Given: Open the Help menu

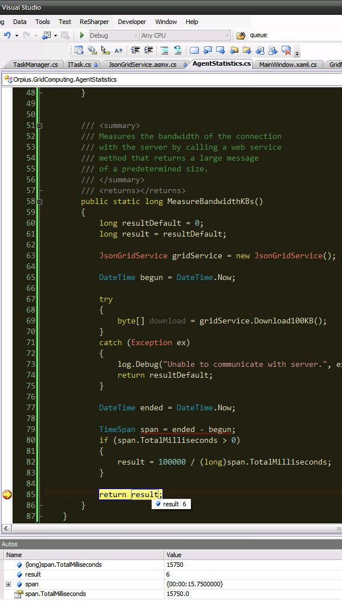Looking at the screenshot, I should [192, 22].
